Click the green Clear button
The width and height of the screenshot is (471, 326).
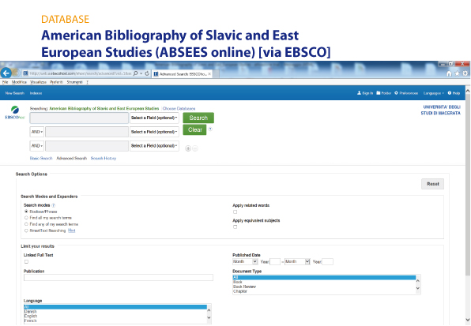[194, 129]
